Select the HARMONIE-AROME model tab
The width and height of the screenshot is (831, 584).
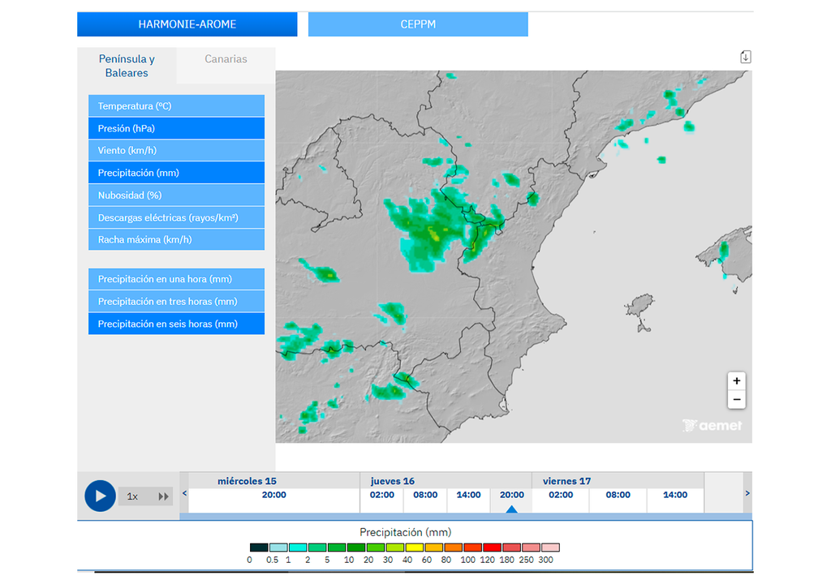(187, 24)
